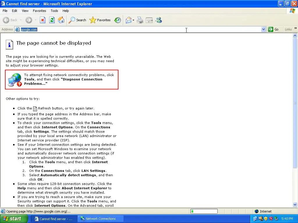Click the Print icon in toolbar
The width and height of the screenshot is (298, 223).
140,20
